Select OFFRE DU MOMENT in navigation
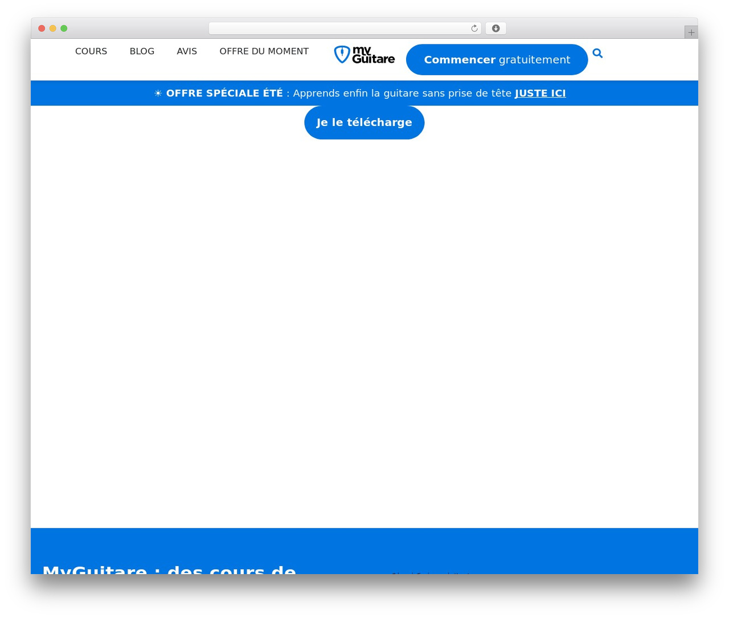The width and height of the screenshot is (729, 618). tap(264, 51)
